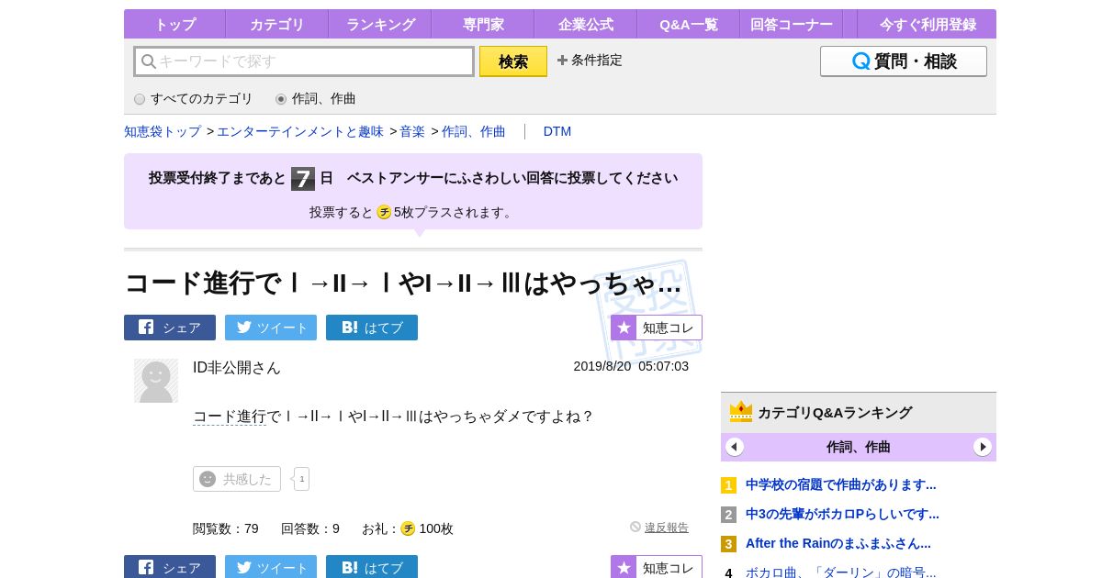
Task: Click next arrow in category ranking
Action: click(x=983, y=447)
